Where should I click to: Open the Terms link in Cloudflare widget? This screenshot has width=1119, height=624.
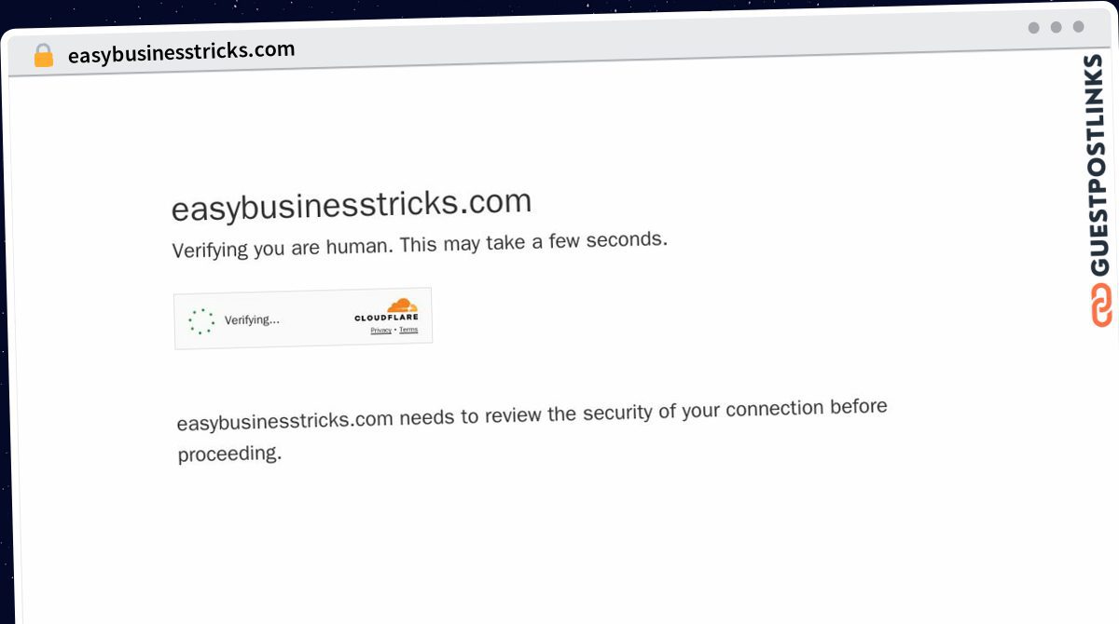click(x=408, y=330)
